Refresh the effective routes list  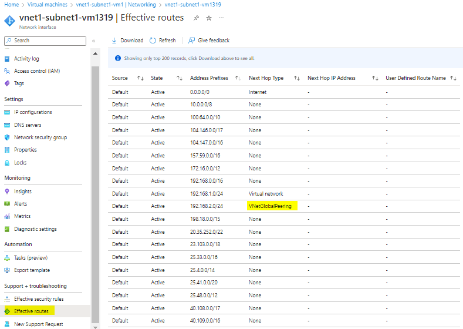tap(163, 41)
